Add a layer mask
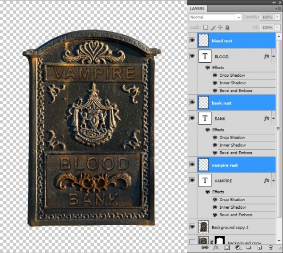Screen dimensions: 283x253 pos(227,247)
